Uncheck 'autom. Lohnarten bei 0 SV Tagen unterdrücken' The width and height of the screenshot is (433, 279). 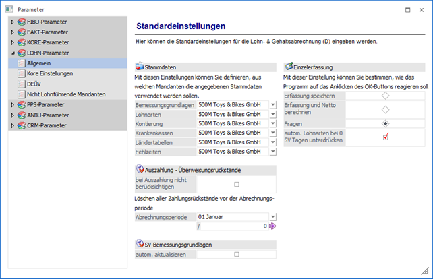coord(385,137)
